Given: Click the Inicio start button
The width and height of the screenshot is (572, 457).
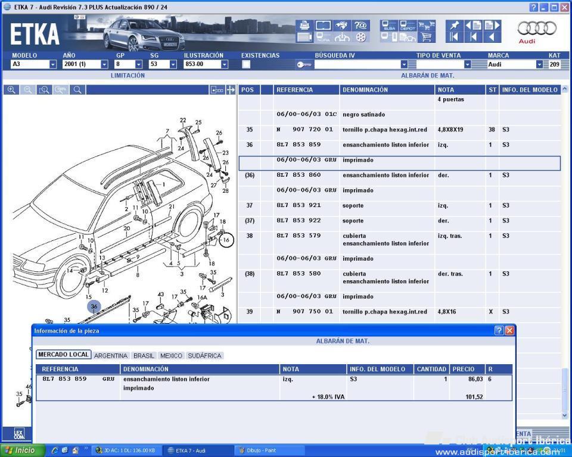Looking at the screenshot, I should coord(21,450).
